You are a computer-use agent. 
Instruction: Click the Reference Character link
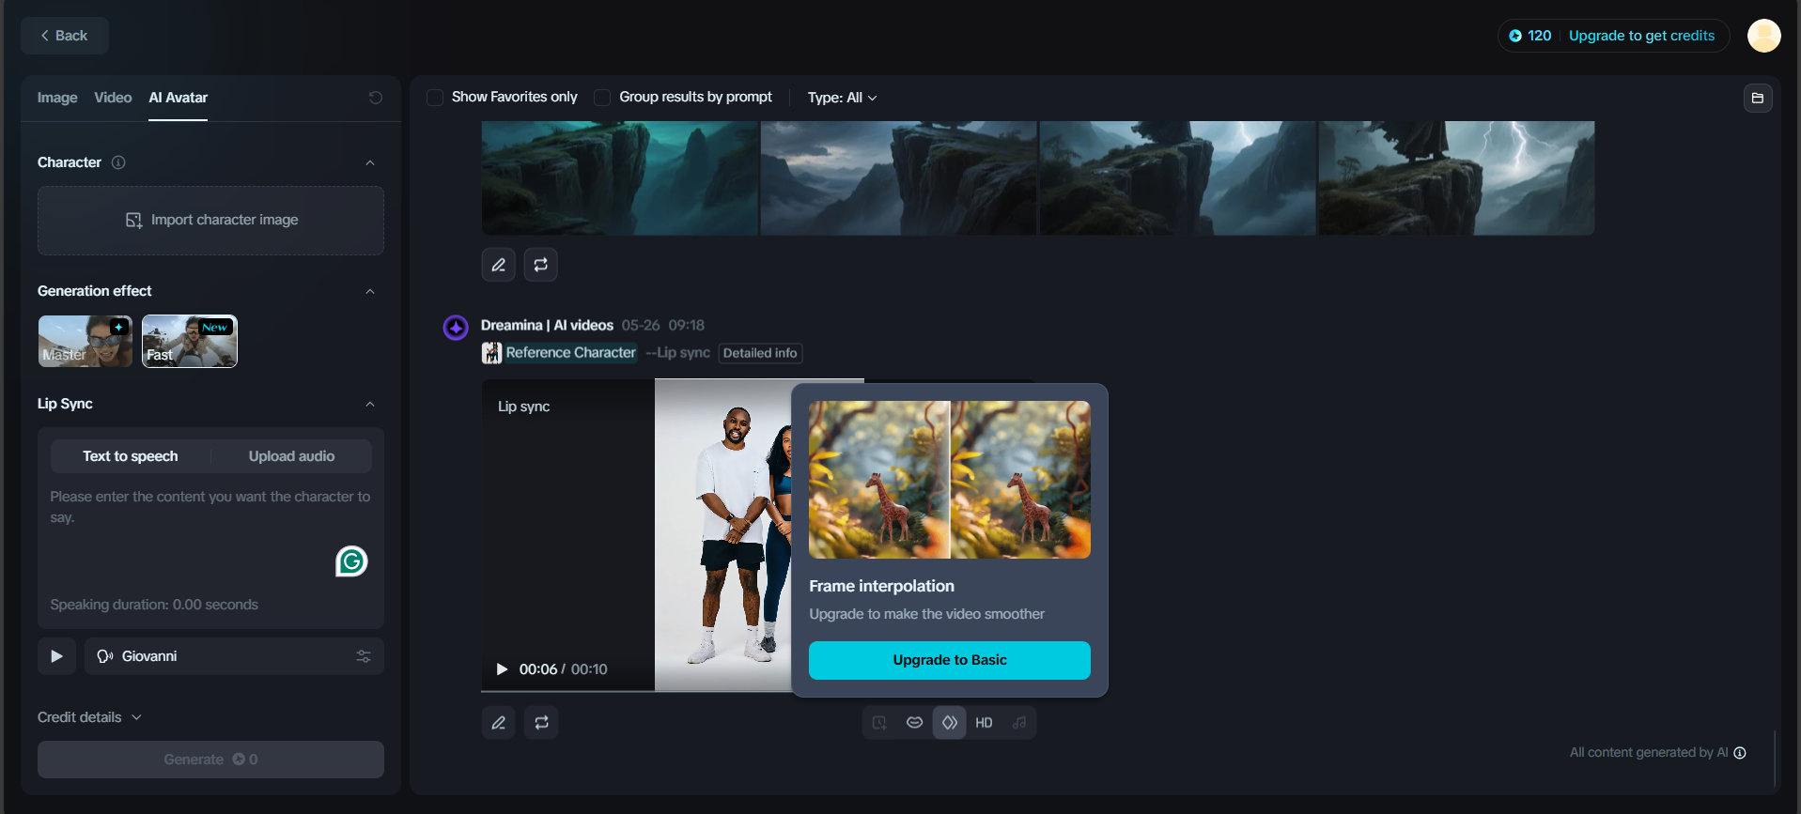(570, 353)
